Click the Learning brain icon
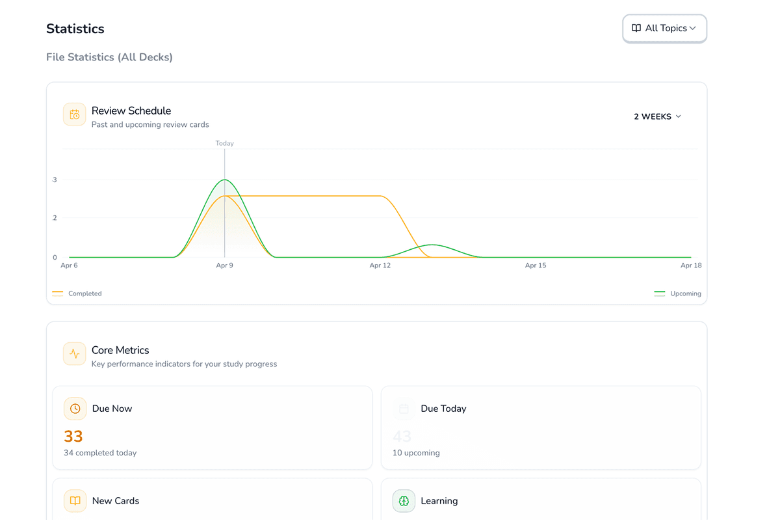 pyautogui.click(x=404, y=501)
